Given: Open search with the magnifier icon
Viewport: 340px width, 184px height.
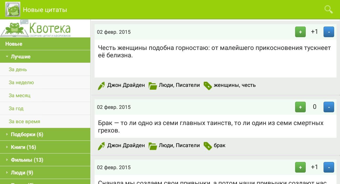Looking at the screenshot, I should click(329, 10).
